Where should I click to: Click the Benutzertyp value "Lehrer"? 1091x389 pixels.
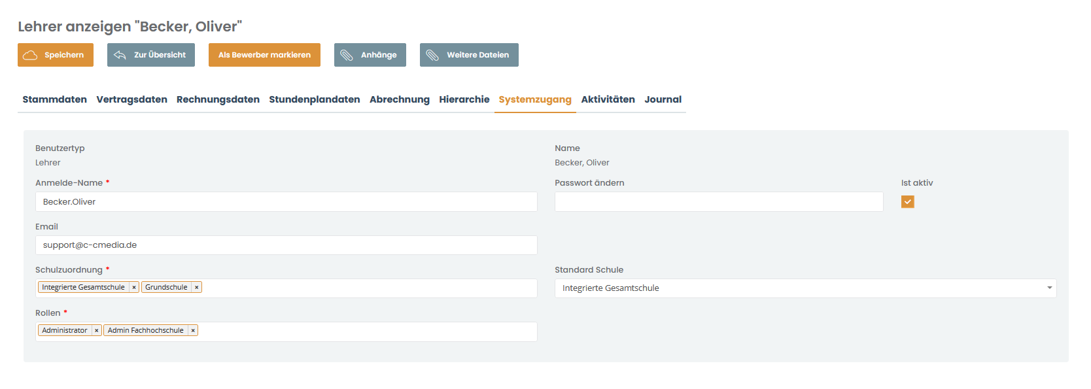pos(48,163)
